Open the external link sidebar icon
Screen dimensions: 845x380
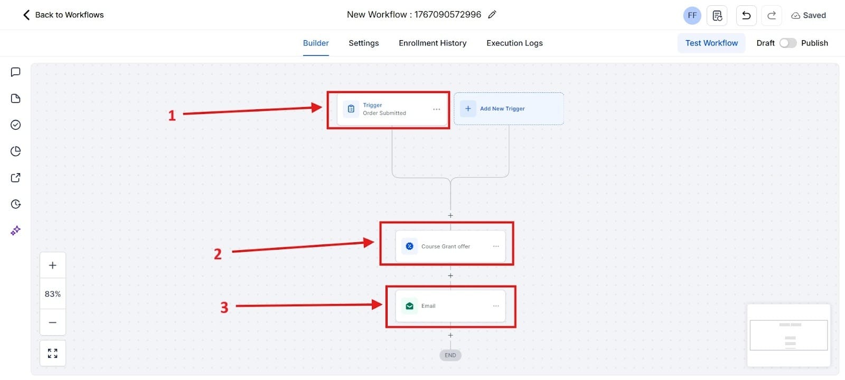pos(16,178)
